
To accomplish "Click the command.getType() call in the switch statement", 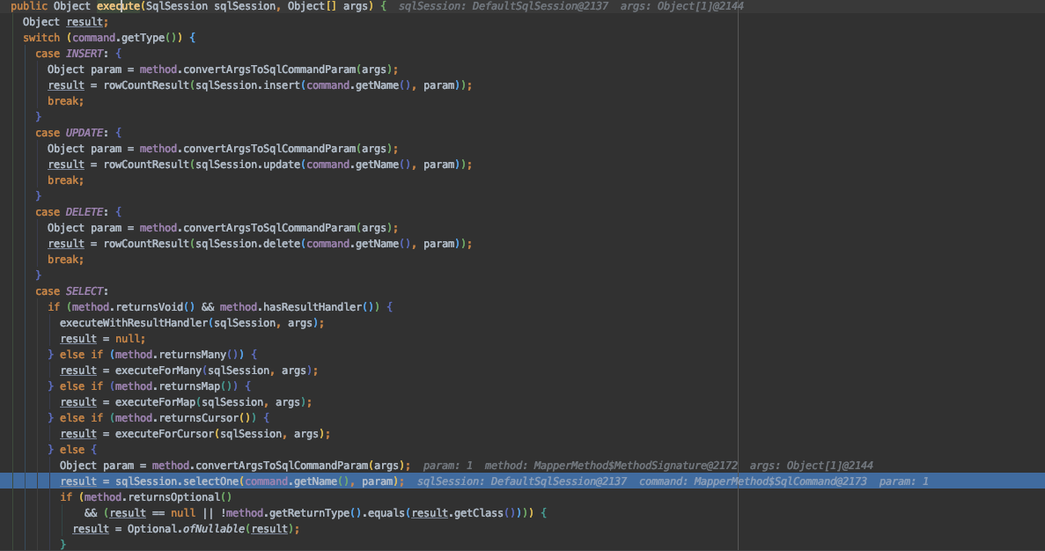I will click(127, 38).
